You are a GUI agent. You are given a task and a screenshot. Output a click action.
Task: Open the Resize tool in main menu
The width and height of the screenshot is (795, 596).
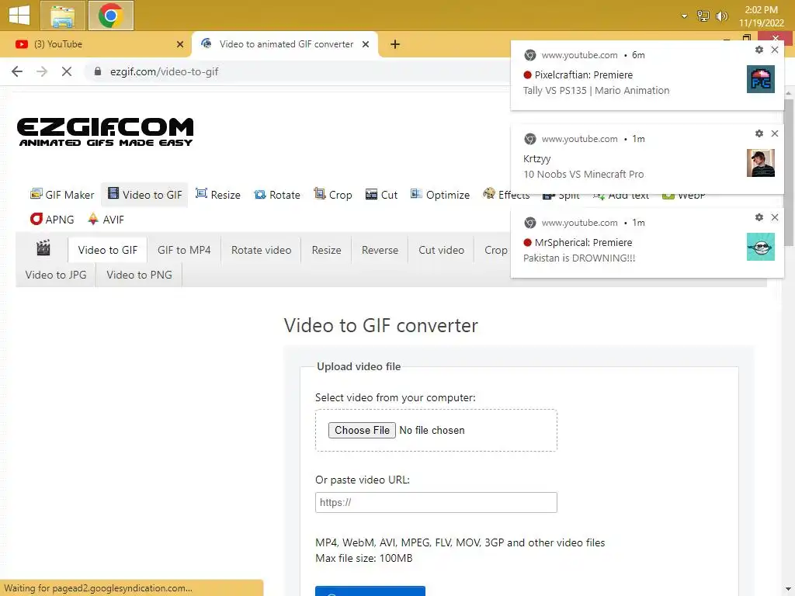218,195
